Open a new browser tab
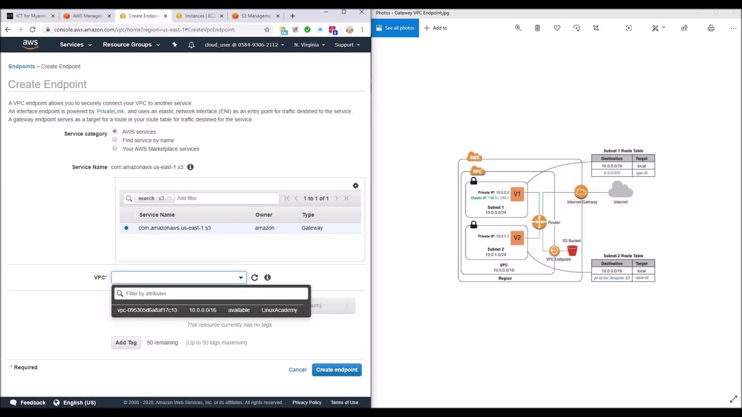 [x=292, y=16]
